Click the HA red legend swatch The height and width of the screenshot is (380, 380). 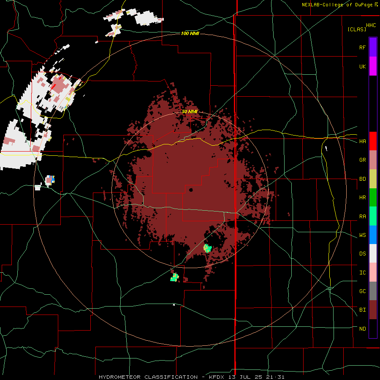[373, 141]
